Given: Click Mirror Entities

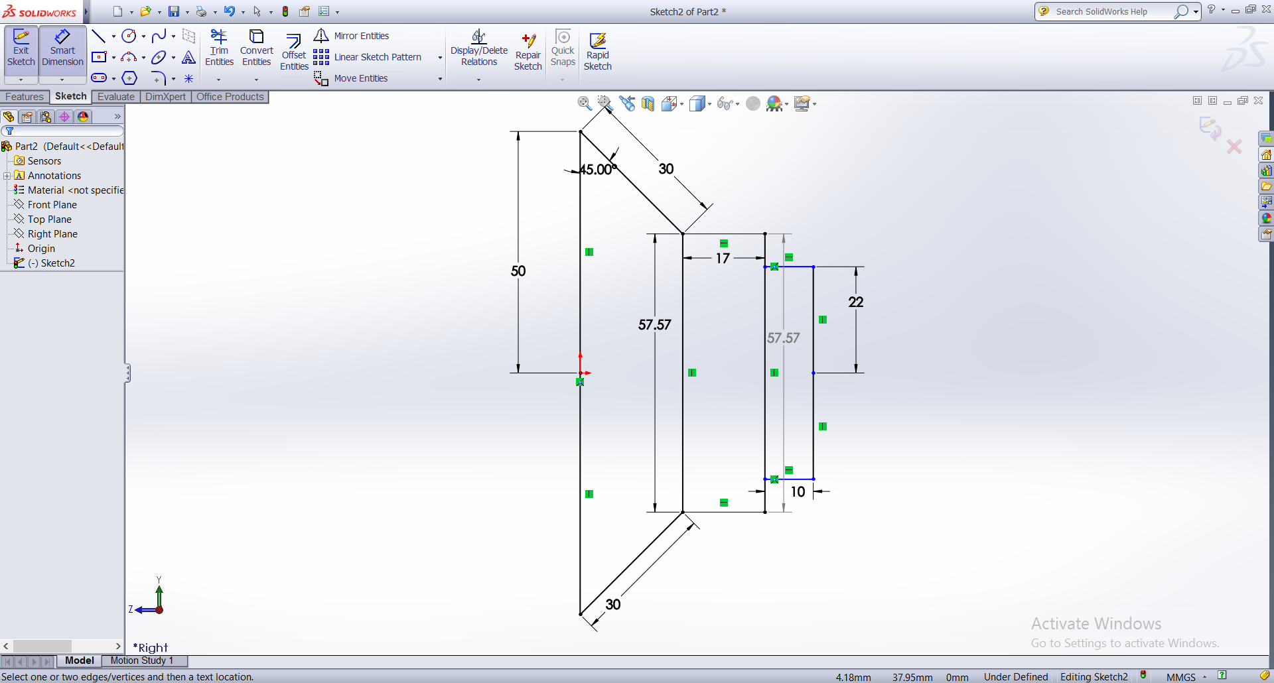Looking at the screenshot, I should tap(351, 36).
